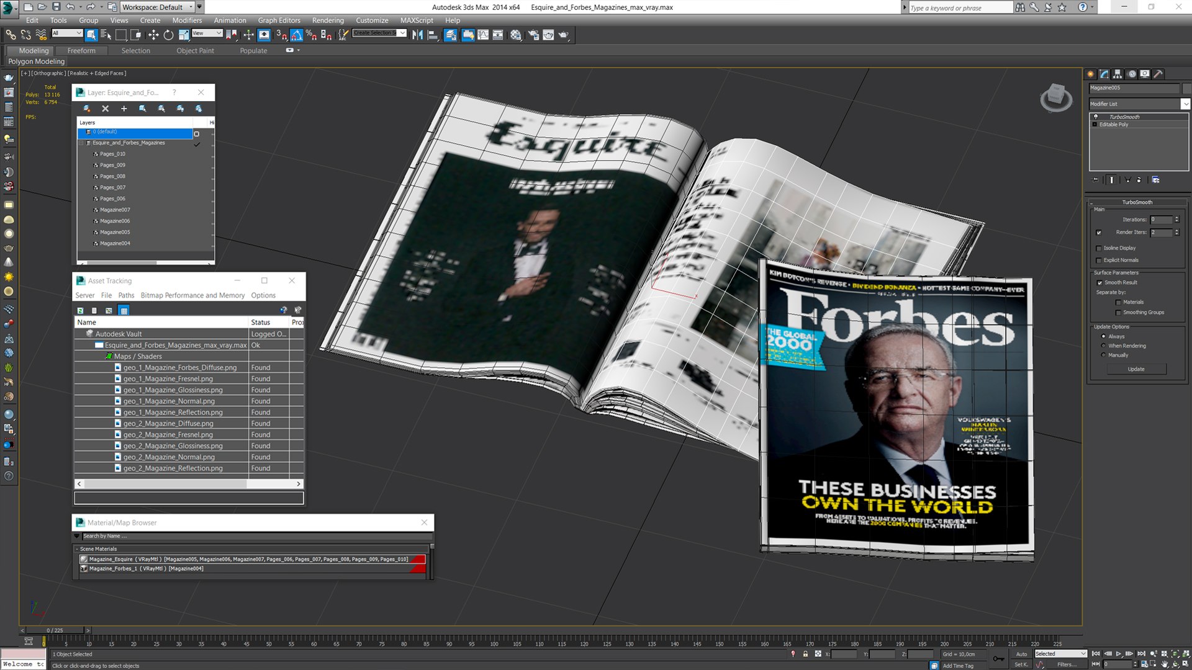1192x670 pixels.
Task: Enable Explicit Normals checkbox
Action: (1099, 261)
